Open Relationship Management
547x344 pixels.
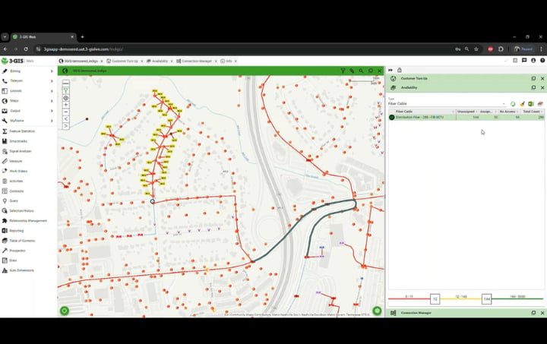(x=27, y=221)
